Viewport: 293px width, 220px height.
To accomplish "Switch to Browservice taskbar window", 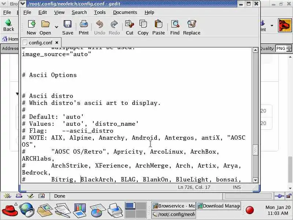I will coord(174,206).
